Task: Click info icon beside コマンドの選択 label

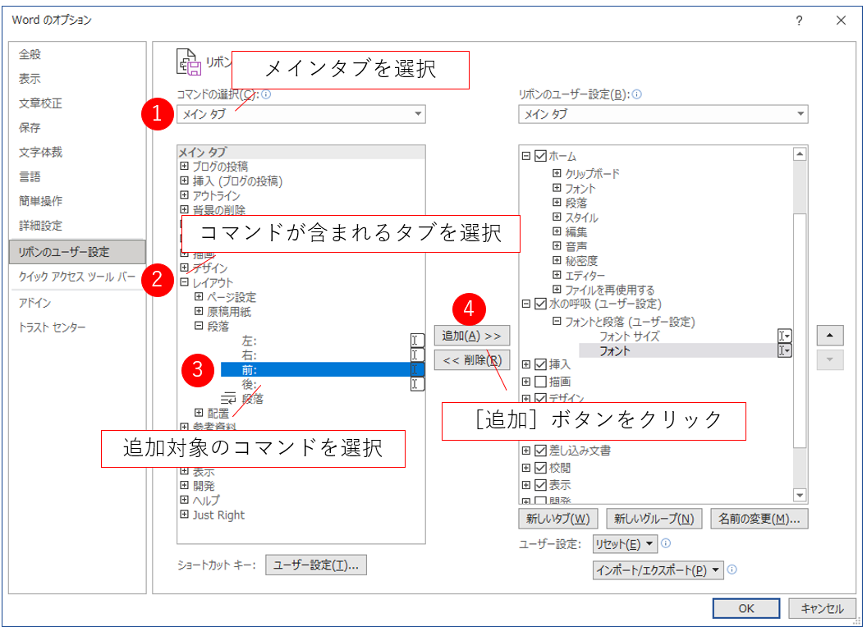Action: click(x=266, y=94)
